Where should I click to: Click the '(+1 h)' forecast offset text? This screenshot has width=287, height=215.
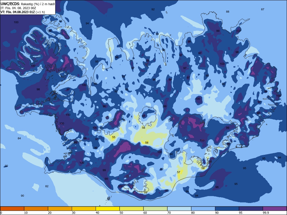pos(40,12)
